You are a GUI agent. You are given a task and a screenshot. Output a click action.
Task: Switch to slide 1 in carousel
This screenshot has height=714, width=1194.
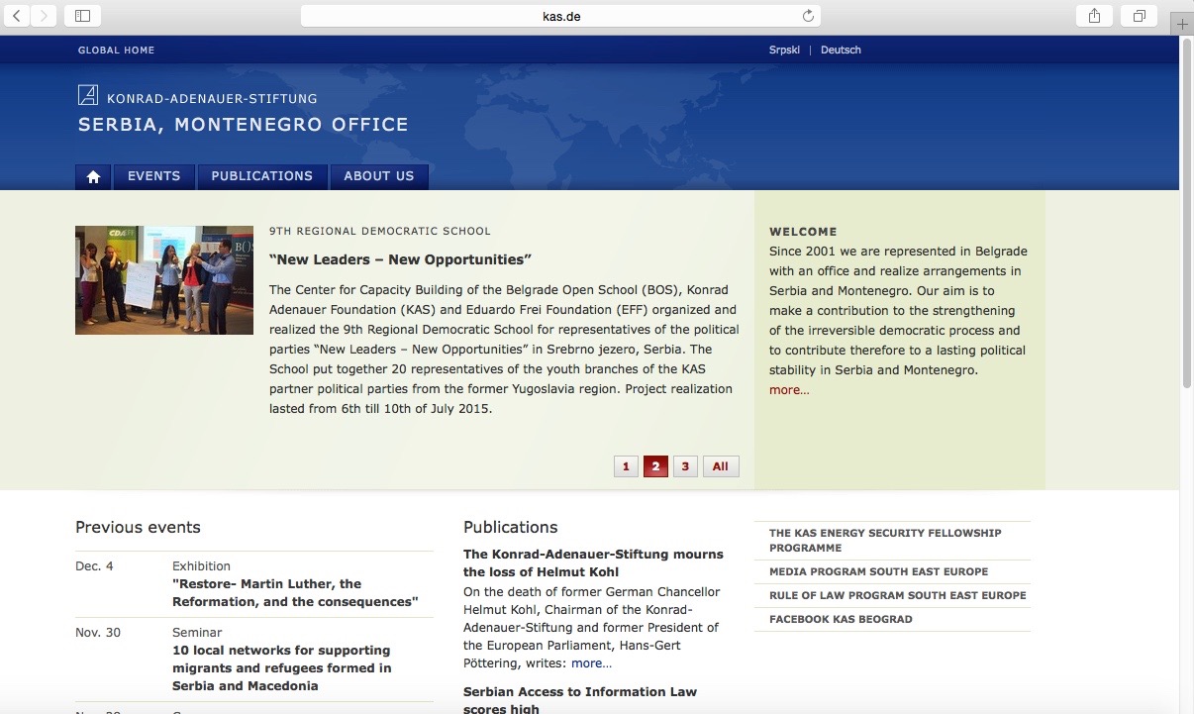coord(626,466)
